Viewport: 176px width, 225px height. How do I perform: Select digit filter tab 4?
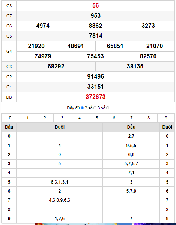tap(80, 118)
